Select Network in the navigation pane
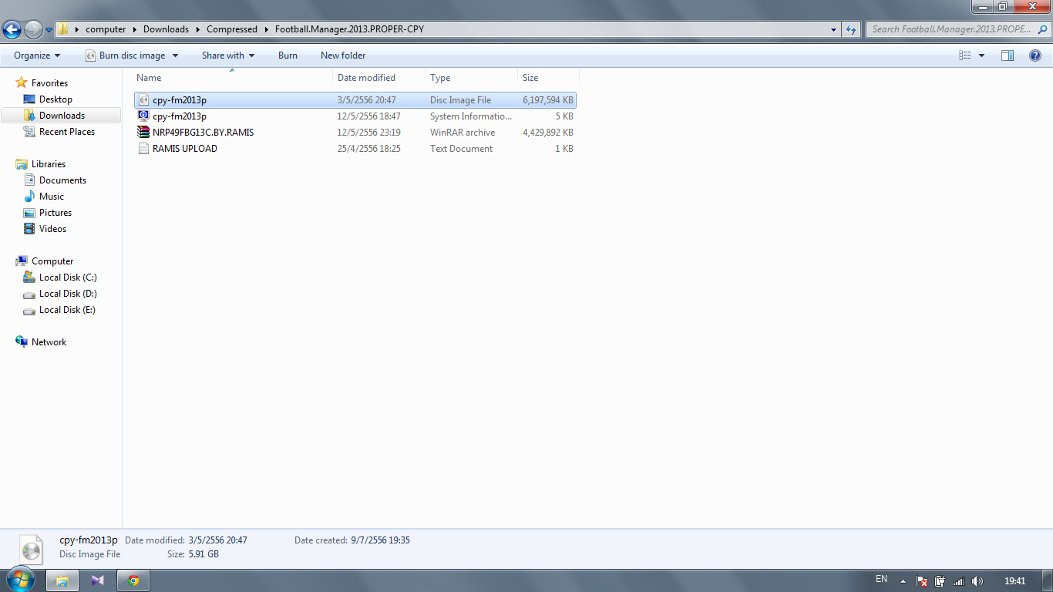The width and height of the screenshot is (1053, 592). pyautogui.click(x=49, y=342)
